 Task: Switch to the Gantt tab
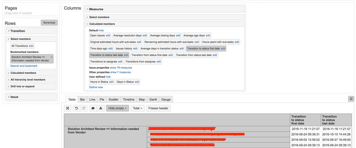click(x=153, y=99)
